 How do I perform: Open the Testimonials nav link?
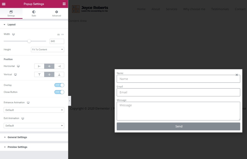pyautogui.click(x=220, y=9)
